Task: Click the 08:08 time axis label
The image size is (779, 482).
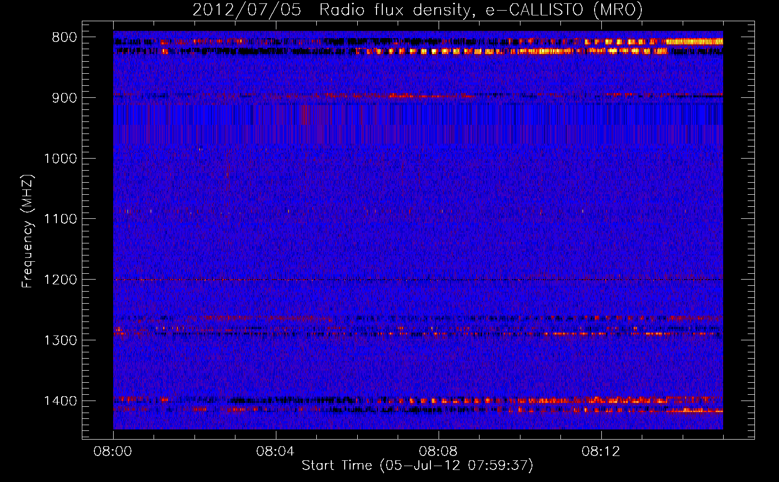Action: [438, 452]
